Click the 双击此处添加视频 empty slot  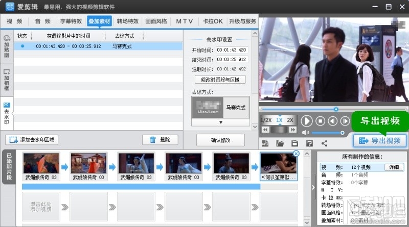point(41,207)
